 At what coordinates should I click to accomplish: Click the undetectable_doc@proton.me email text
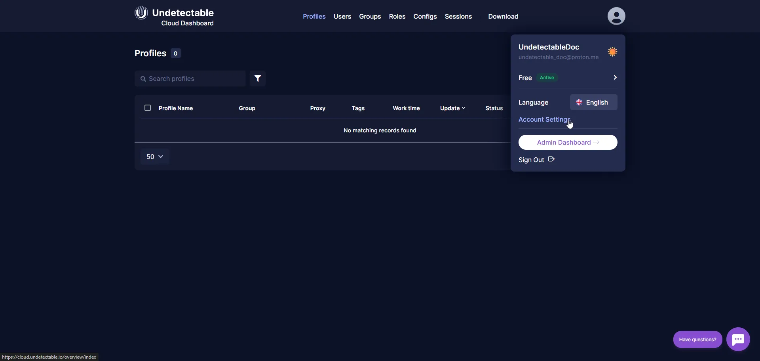click(559, 57)
